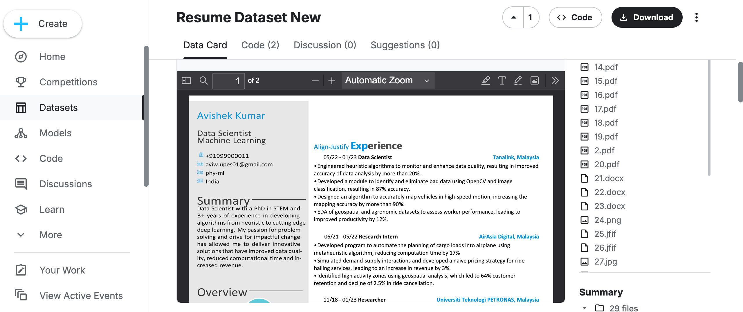Select the Datasets table icon
The width and height of the screenshot is (743, 312).
click(21, 108)
